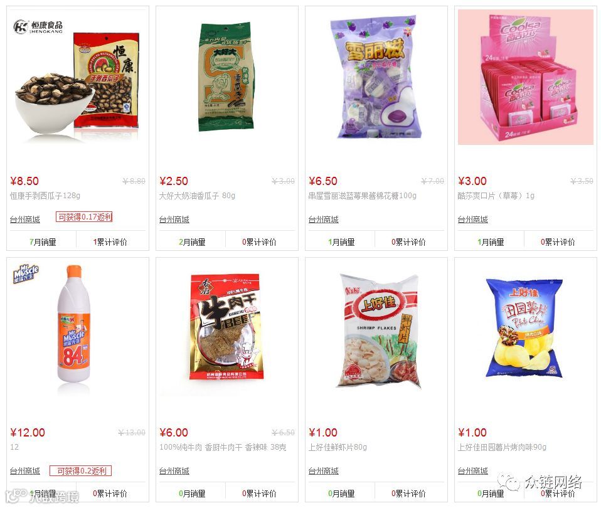This screenshot has height=508, width=601.
Task: Open the Mr Muscle 84 bottle image
Action: click(x=74, y=323)
